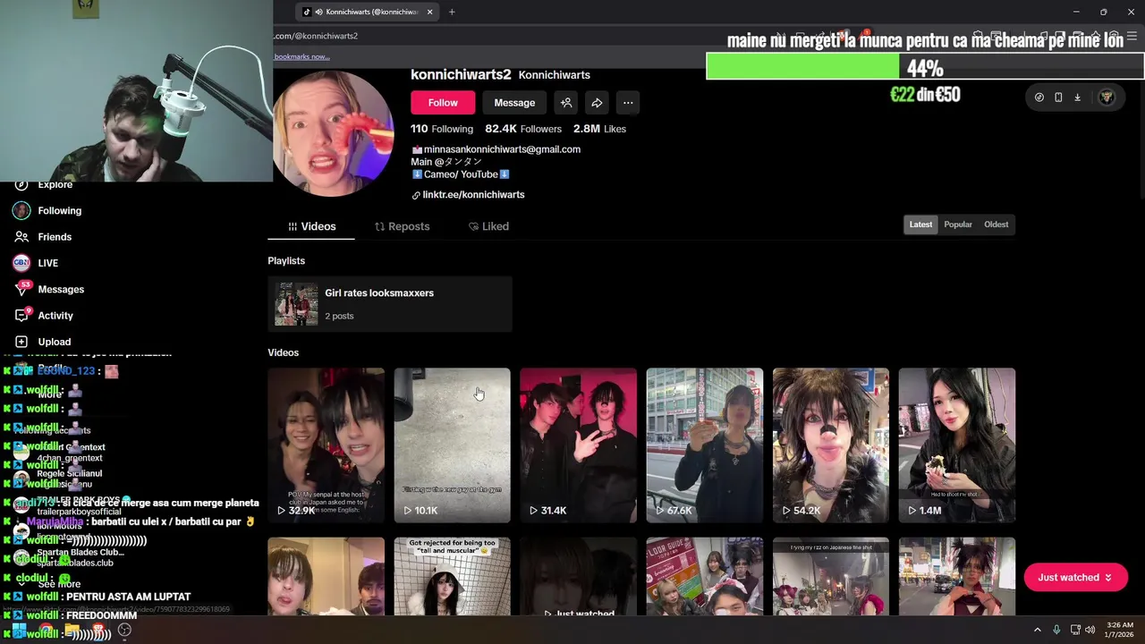This screenshot has width=1145, height=644.
Task: Click the volume speaker icon in system tray
Action: tap(1090, 630)
